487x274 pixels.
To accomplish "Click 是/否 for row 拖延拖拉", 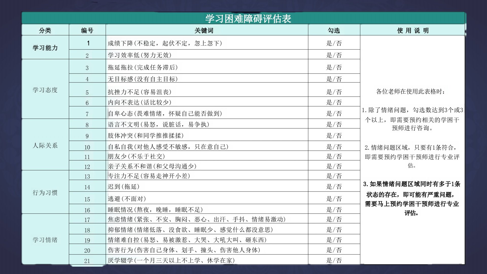I will pos(334,67).
